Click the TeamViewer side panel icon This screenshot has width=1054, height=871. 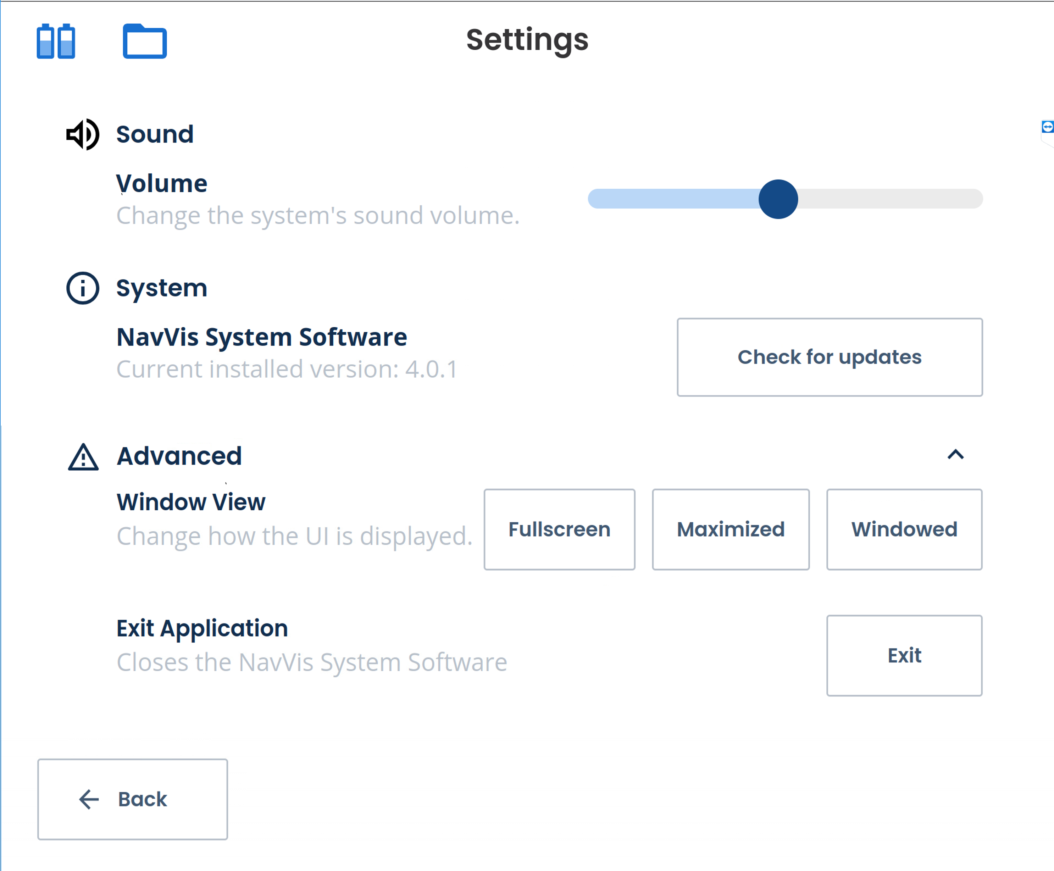(1048, 127)
